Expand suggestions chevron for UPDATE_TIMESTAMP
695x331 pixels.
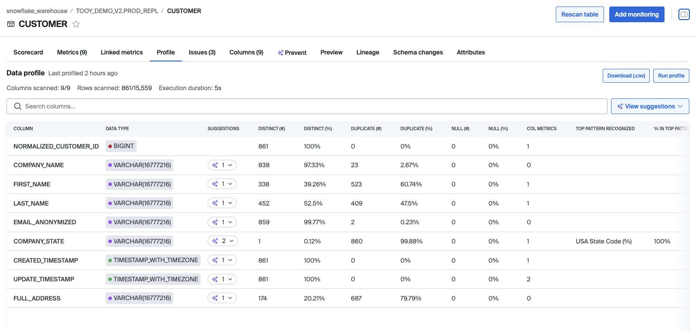pyautogui.click(x=230, y=279)
